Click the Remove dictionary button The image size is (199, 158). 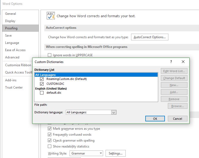click(x=174, y=99)
